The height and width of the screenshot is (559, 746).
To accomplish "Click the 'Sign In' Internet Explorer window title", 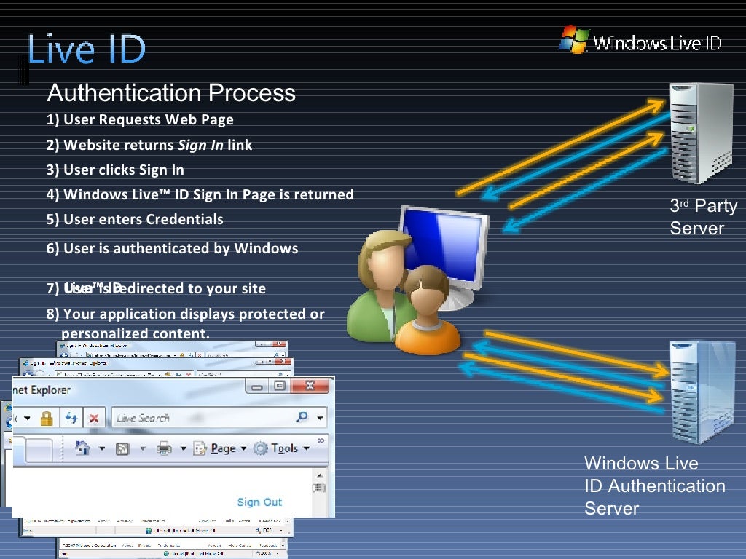I will [x=68, y=363].
